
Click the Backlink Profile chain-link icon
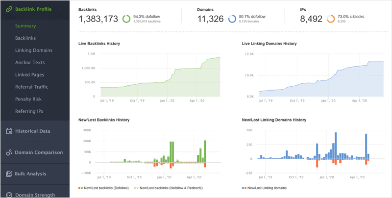tap(9, 9)
